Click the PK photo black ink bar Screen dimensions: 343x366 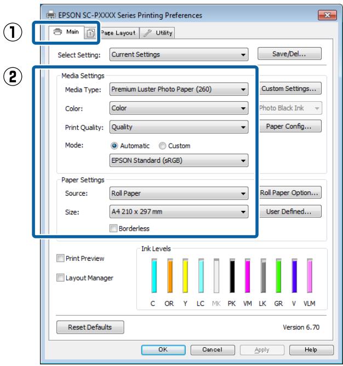coord(232,276)
